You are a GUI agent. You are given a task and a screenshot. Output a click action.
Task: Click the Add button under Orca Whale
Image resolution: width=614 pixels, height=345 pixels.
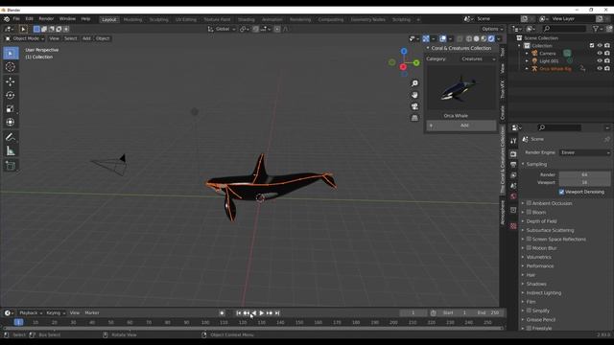[x=461, y=126]
